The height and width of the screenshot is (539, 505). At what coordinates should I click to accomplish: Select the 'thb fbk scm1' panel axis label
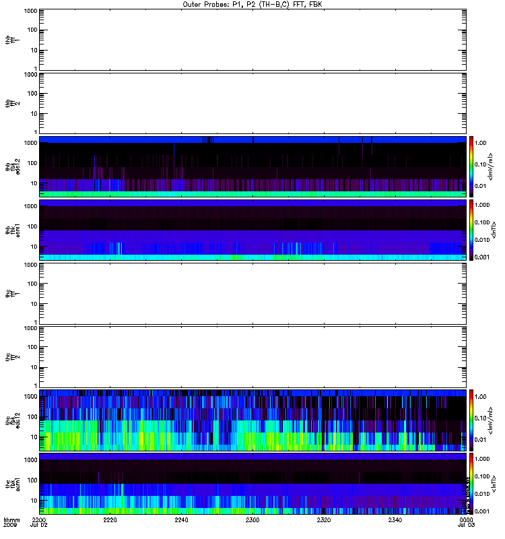[x=12, y=230]
